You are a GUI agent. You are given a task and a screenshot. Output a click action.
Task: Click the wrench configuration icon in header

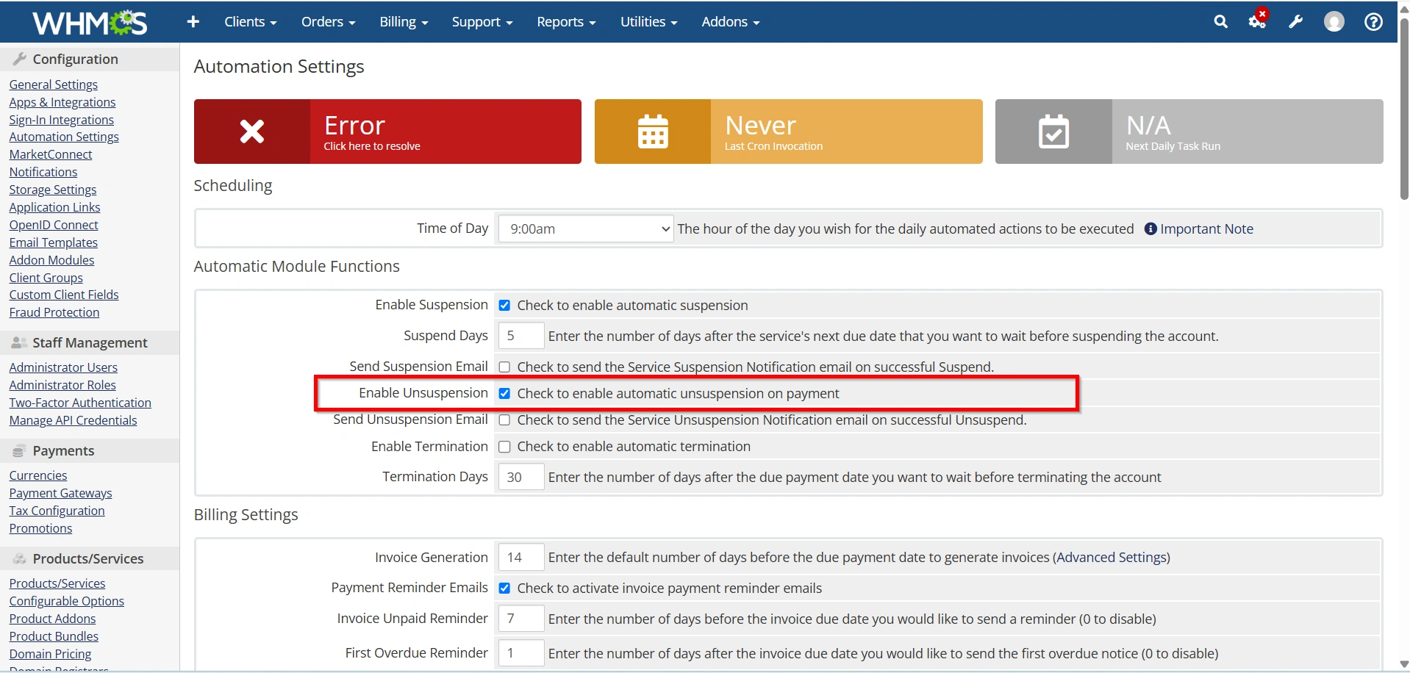click(x=1296, y=22)
